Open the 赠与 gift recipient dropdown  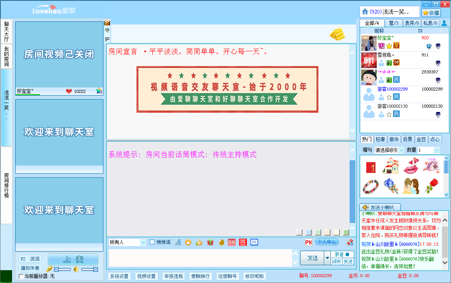pyautogui.click(x=401, y=150)
